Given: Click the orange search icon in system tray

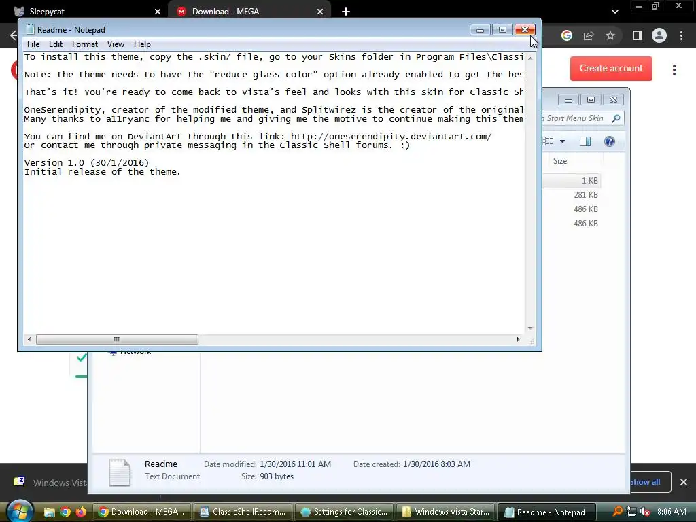Looking at the screenshot, I should 617,512.
